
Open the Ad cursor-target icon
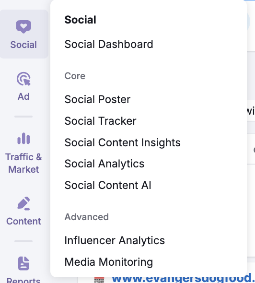tap(23, 79)
